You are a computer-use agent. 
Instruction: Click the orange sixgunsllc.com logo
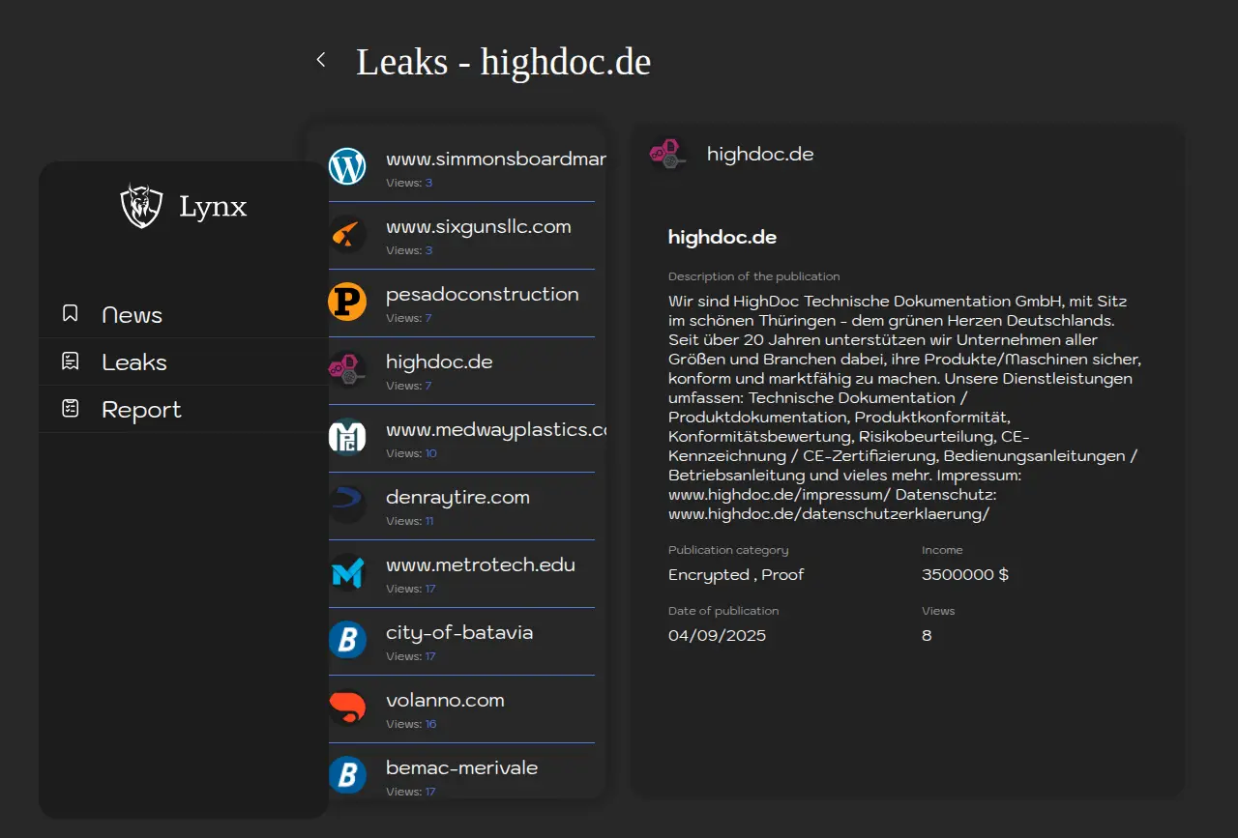pyautogui.click(x=347, y=234)
